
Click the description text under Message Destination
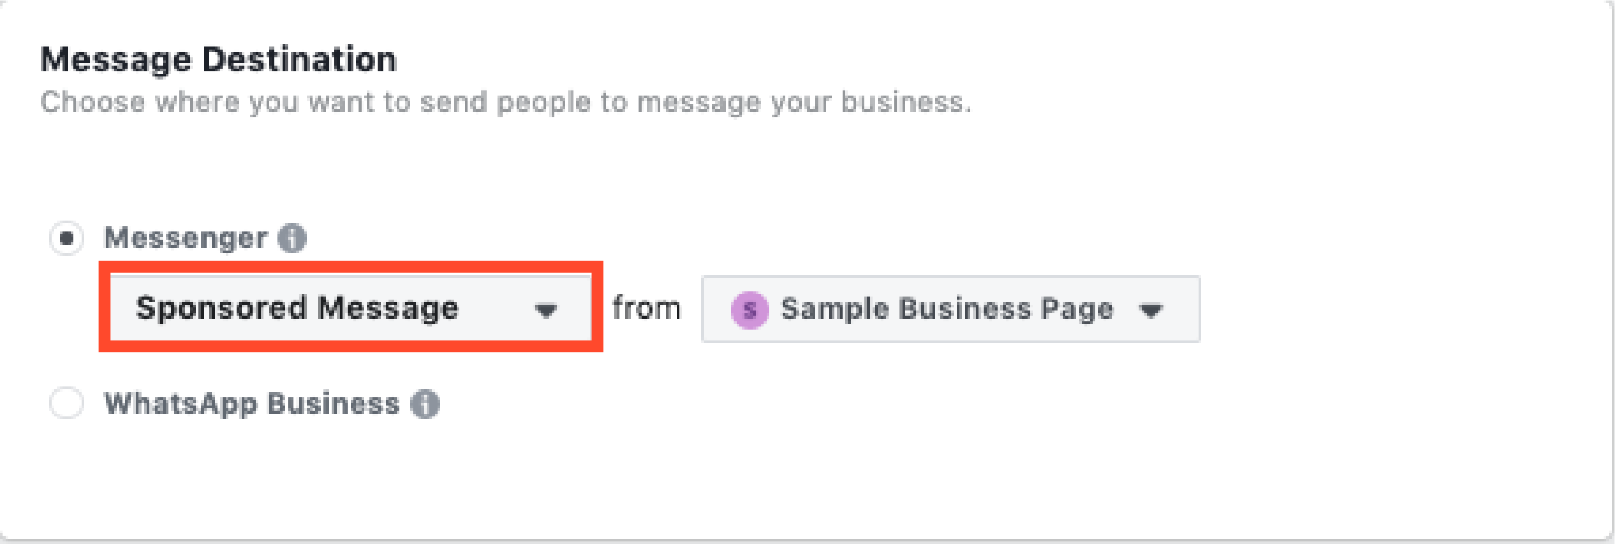(505, 103)
